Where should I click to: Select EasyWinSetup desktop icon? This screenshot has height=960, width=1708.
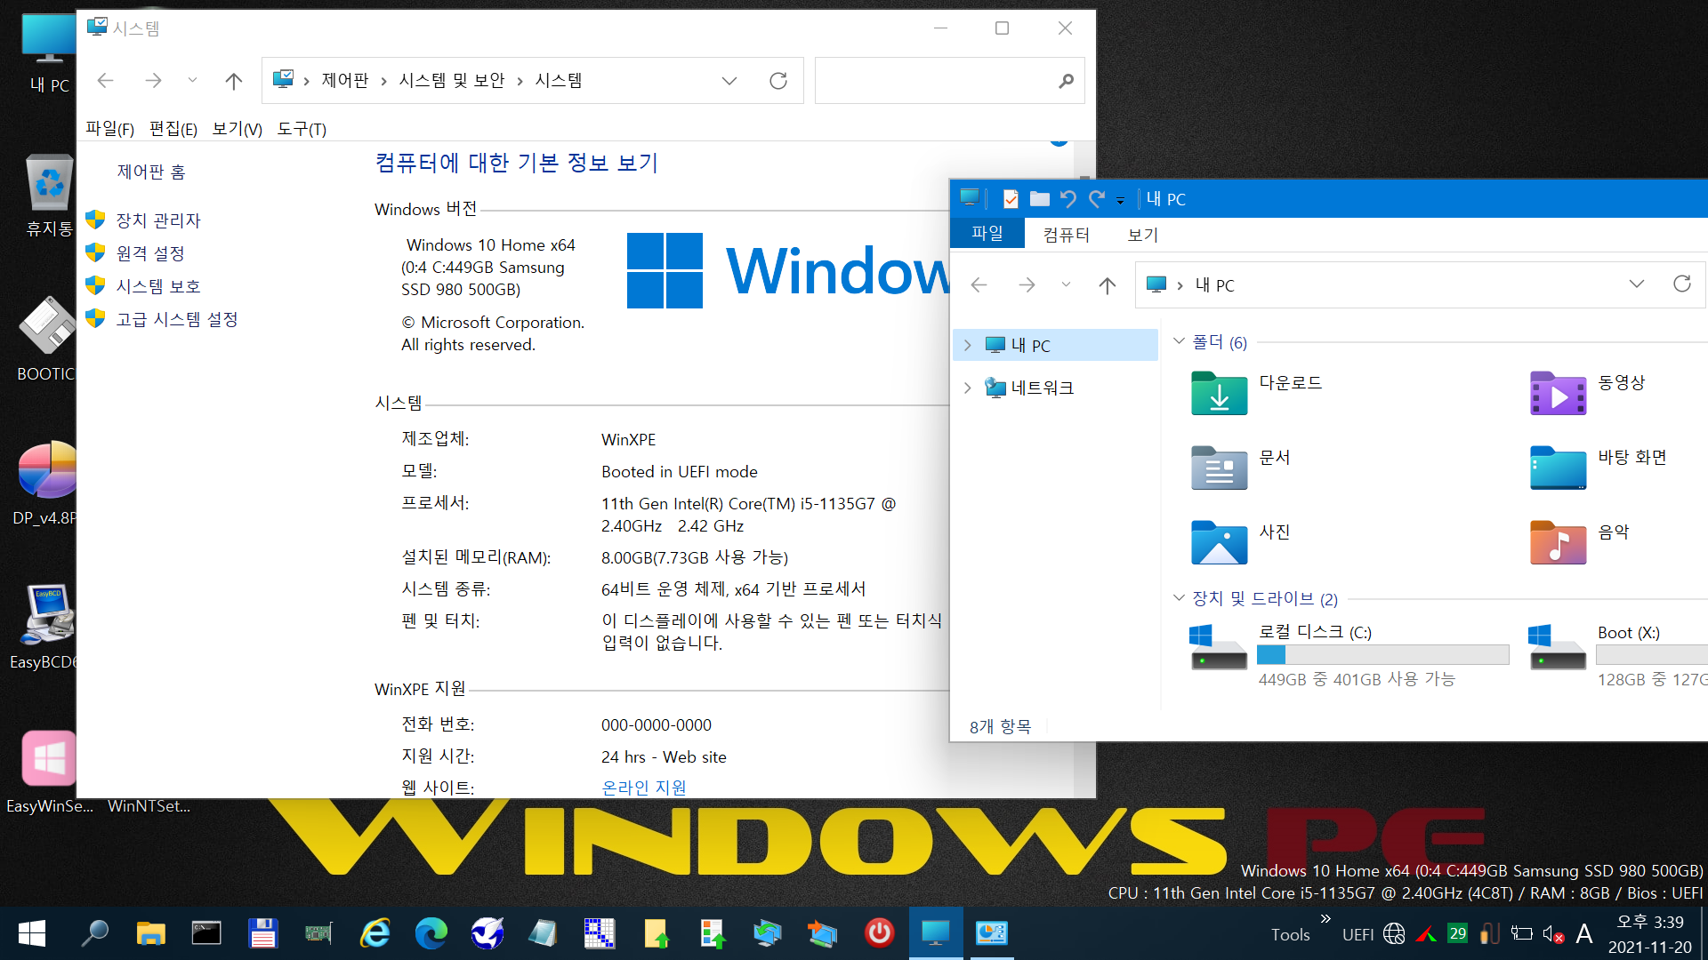[x=49, y=772]
